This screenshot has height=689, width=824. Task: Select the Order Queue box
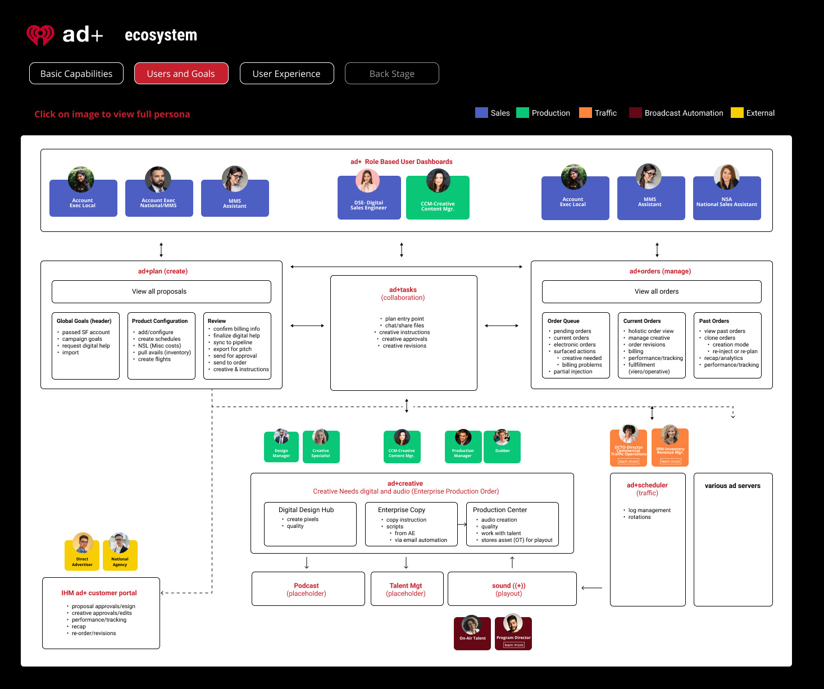(576, 345)
